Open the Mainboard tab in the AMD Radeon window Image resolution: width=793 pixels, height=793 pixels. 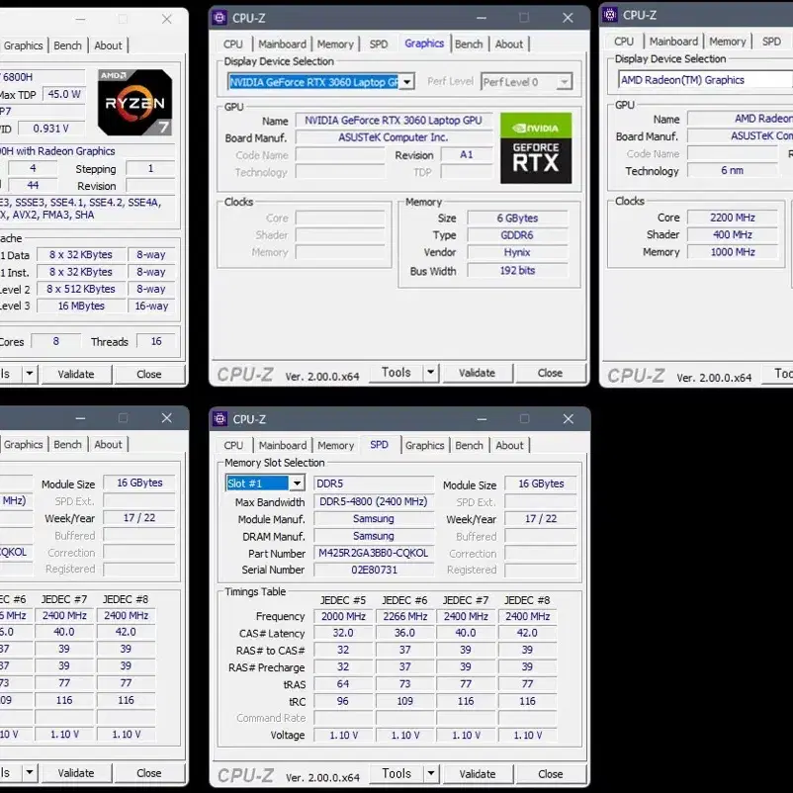click(673, 42)
